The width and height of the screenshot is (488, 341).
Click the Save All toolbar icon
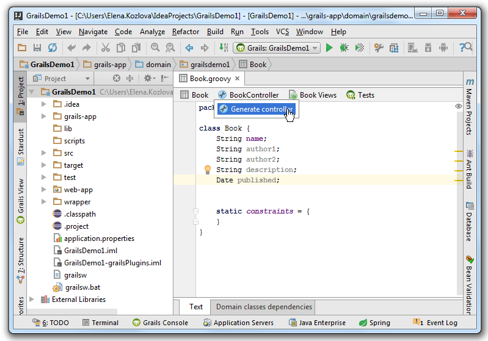click(37, 48)
